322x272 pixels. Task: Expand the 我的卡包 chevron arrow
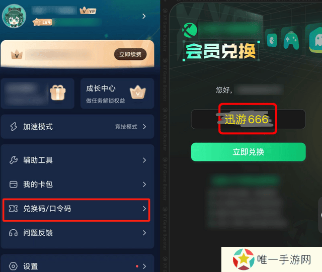coord(144,185)
